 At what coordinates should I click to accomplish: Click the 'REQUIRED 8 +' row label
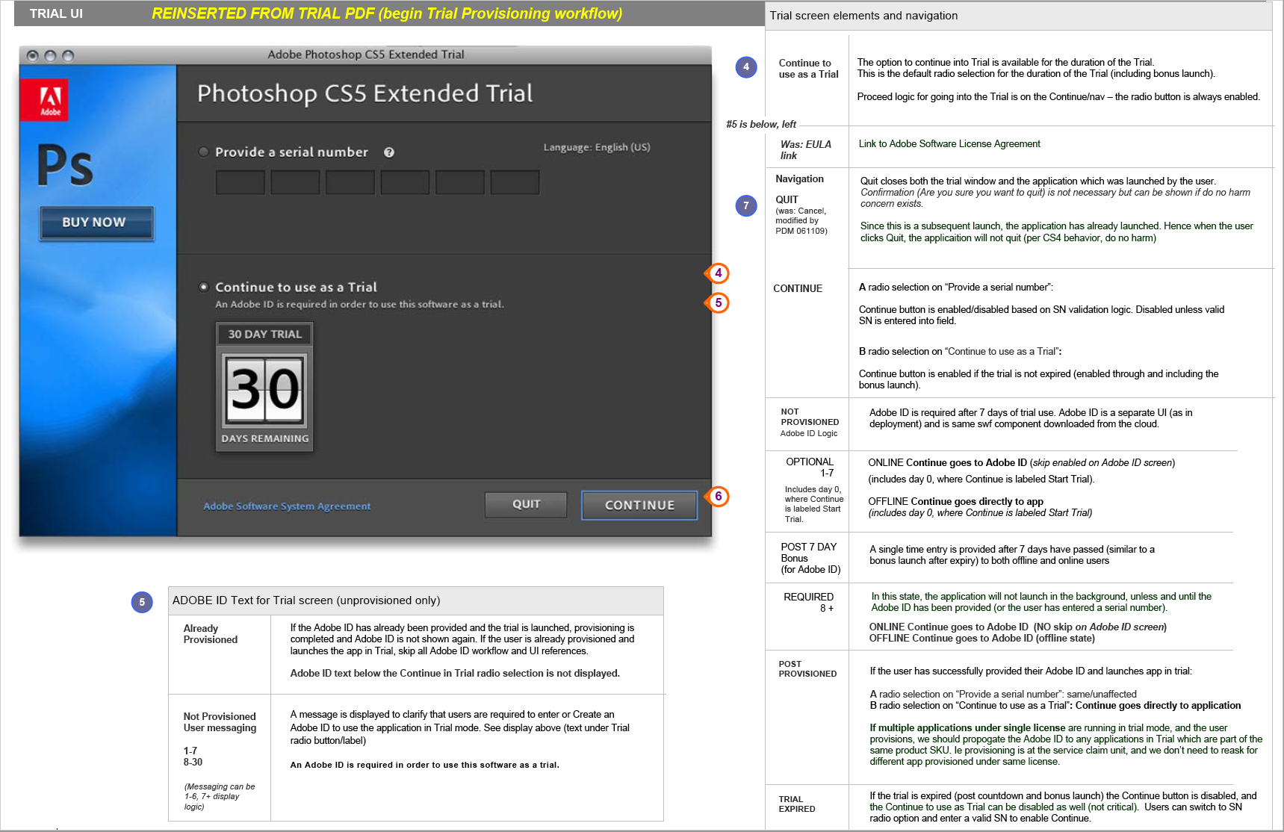808,602
